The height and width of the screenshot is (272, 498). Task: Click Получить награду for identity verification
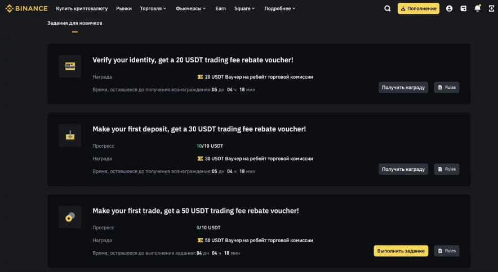pyautogui.click(x=403, y=88)
